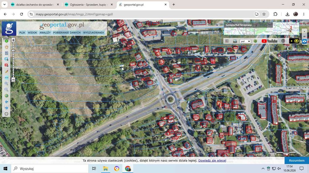
Task: Select the zoom in magnifier tool
Action: (x=6, y=84)
